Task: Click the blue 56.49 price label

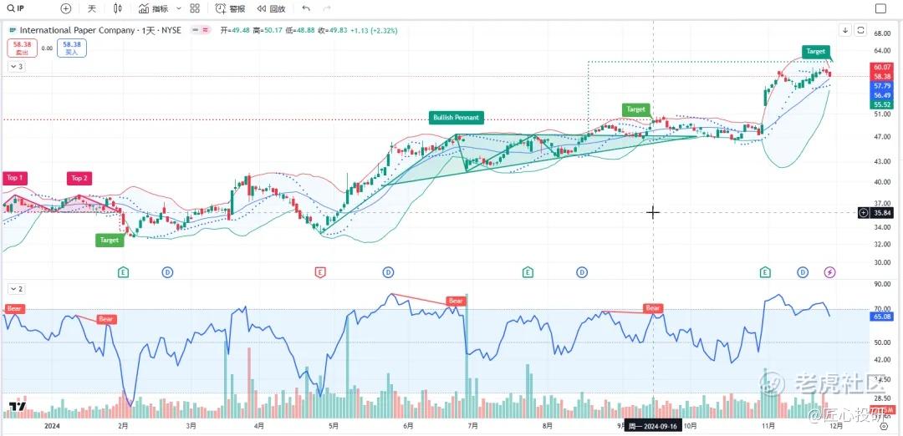Action: (x=882, y=95)
